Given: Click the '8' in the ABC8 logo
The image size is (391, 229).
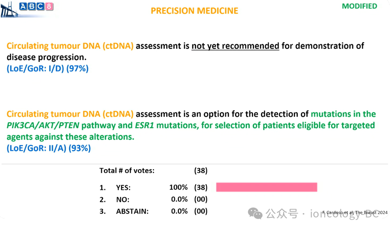Looking at the screenshot, I should pyautogui.click(x=49, y=7).
